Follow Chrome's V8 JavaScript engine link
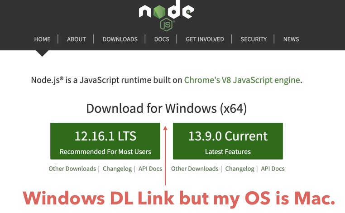The height and width of the screenshot is (213, 345). point(242,80)
